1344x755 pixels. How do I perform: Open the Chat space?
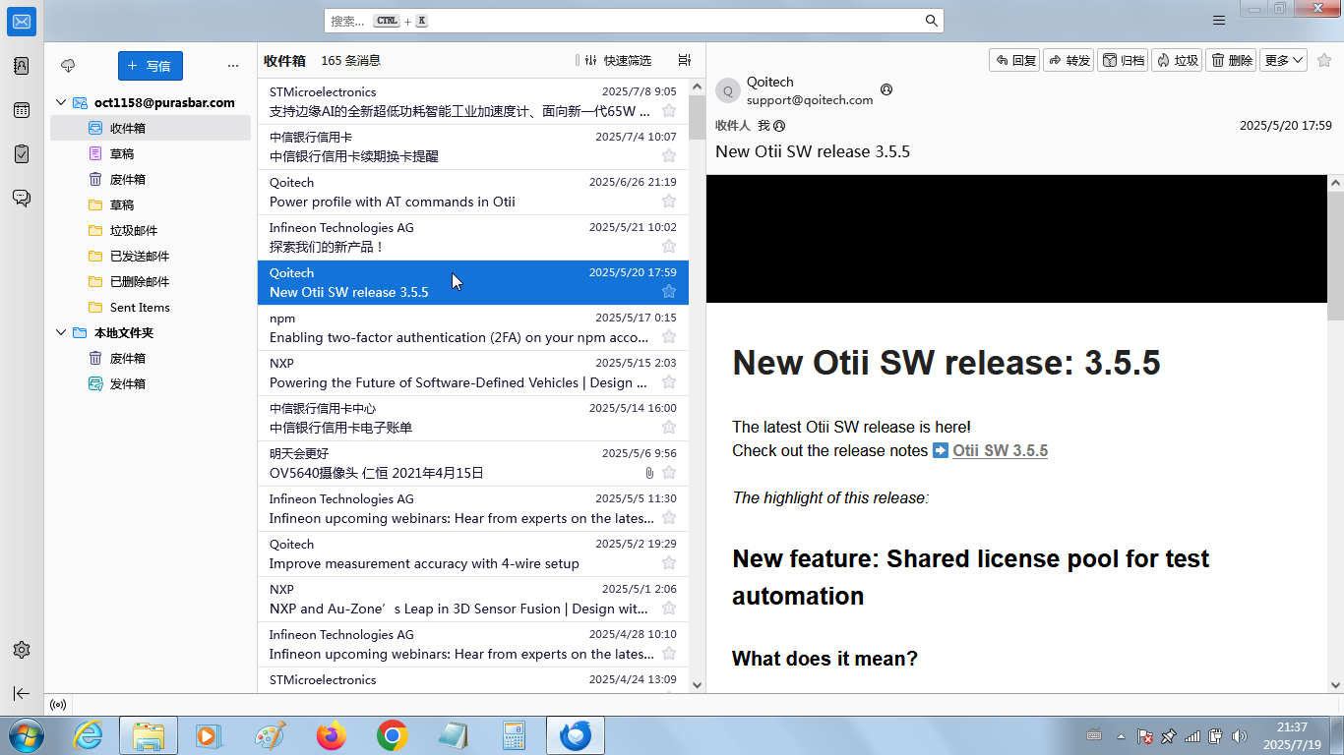pos(22,198)
